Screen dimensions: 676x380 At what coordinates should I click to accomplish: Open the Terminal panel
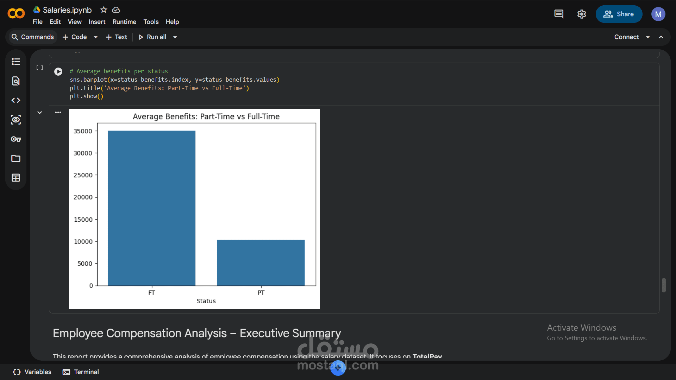tap(81, 372)
